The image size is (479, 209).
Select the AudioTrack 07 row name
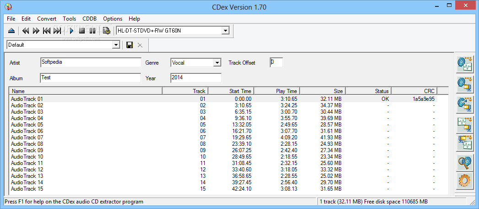coord(27,137)
